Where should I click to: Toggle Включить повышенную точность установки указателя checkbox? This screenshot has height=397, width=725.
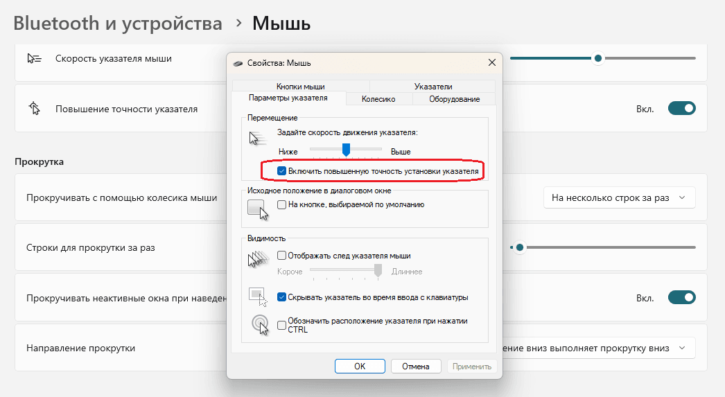coord(281,171)
